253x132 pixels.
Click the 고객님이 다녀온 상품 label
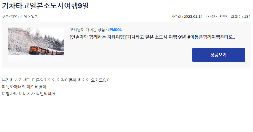click(87, 30)
